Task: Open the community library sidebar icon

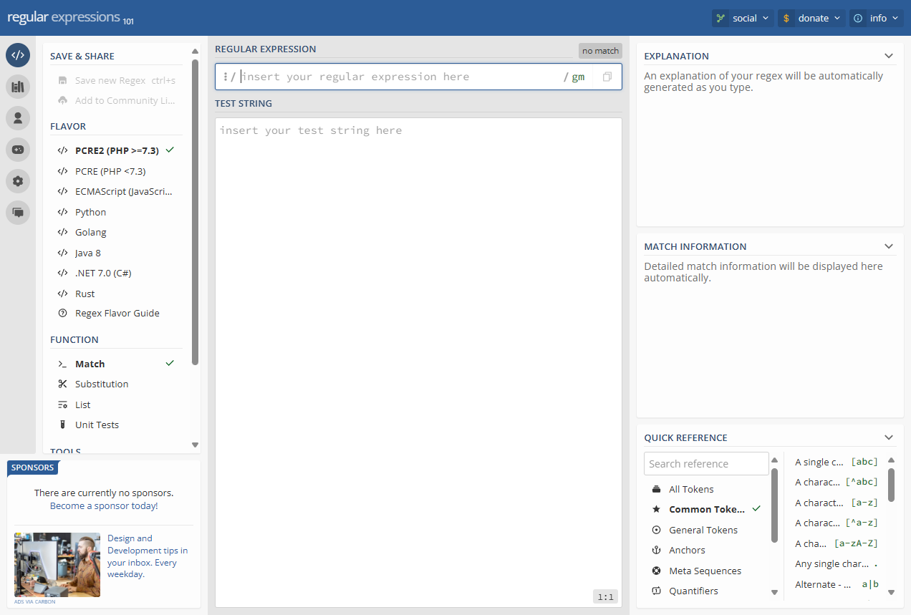Action: point(18,87)
